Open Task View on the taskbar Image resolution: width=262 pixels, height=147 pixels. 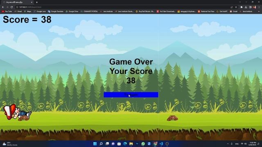pyautogui.click(x=107, y=144)
